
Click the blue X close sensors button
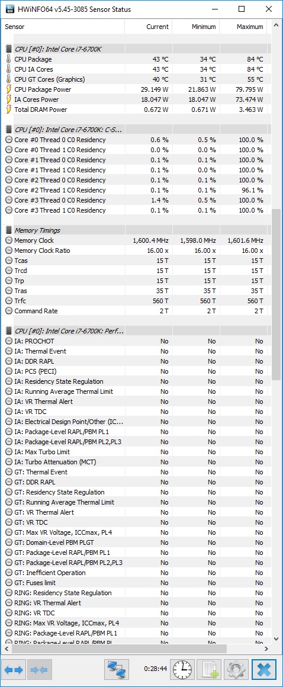point(264,669)
